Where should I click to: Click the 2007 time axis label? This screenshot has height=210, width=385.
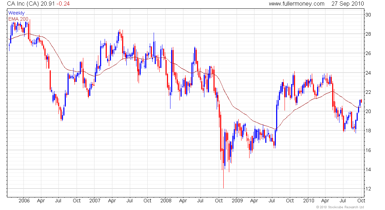(95, 201)
